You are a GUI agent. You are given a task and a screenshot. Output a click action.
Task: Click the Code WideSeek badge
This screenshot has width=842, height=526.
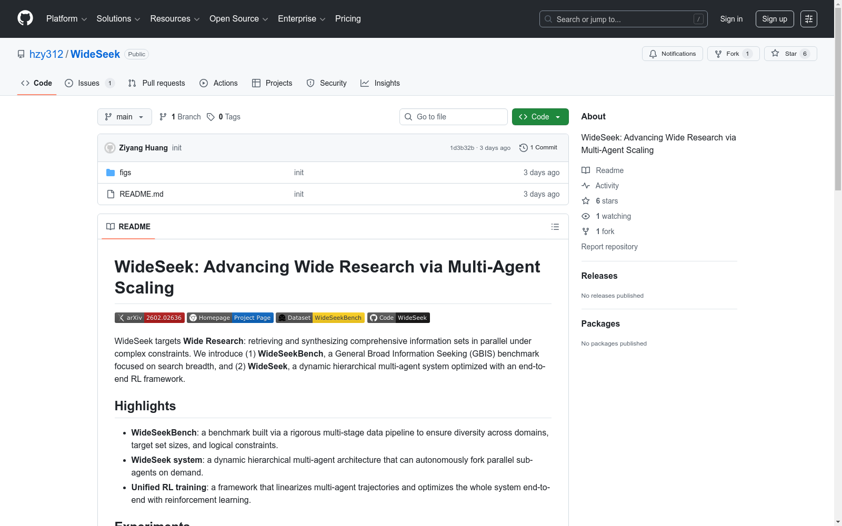click(398, 318)
